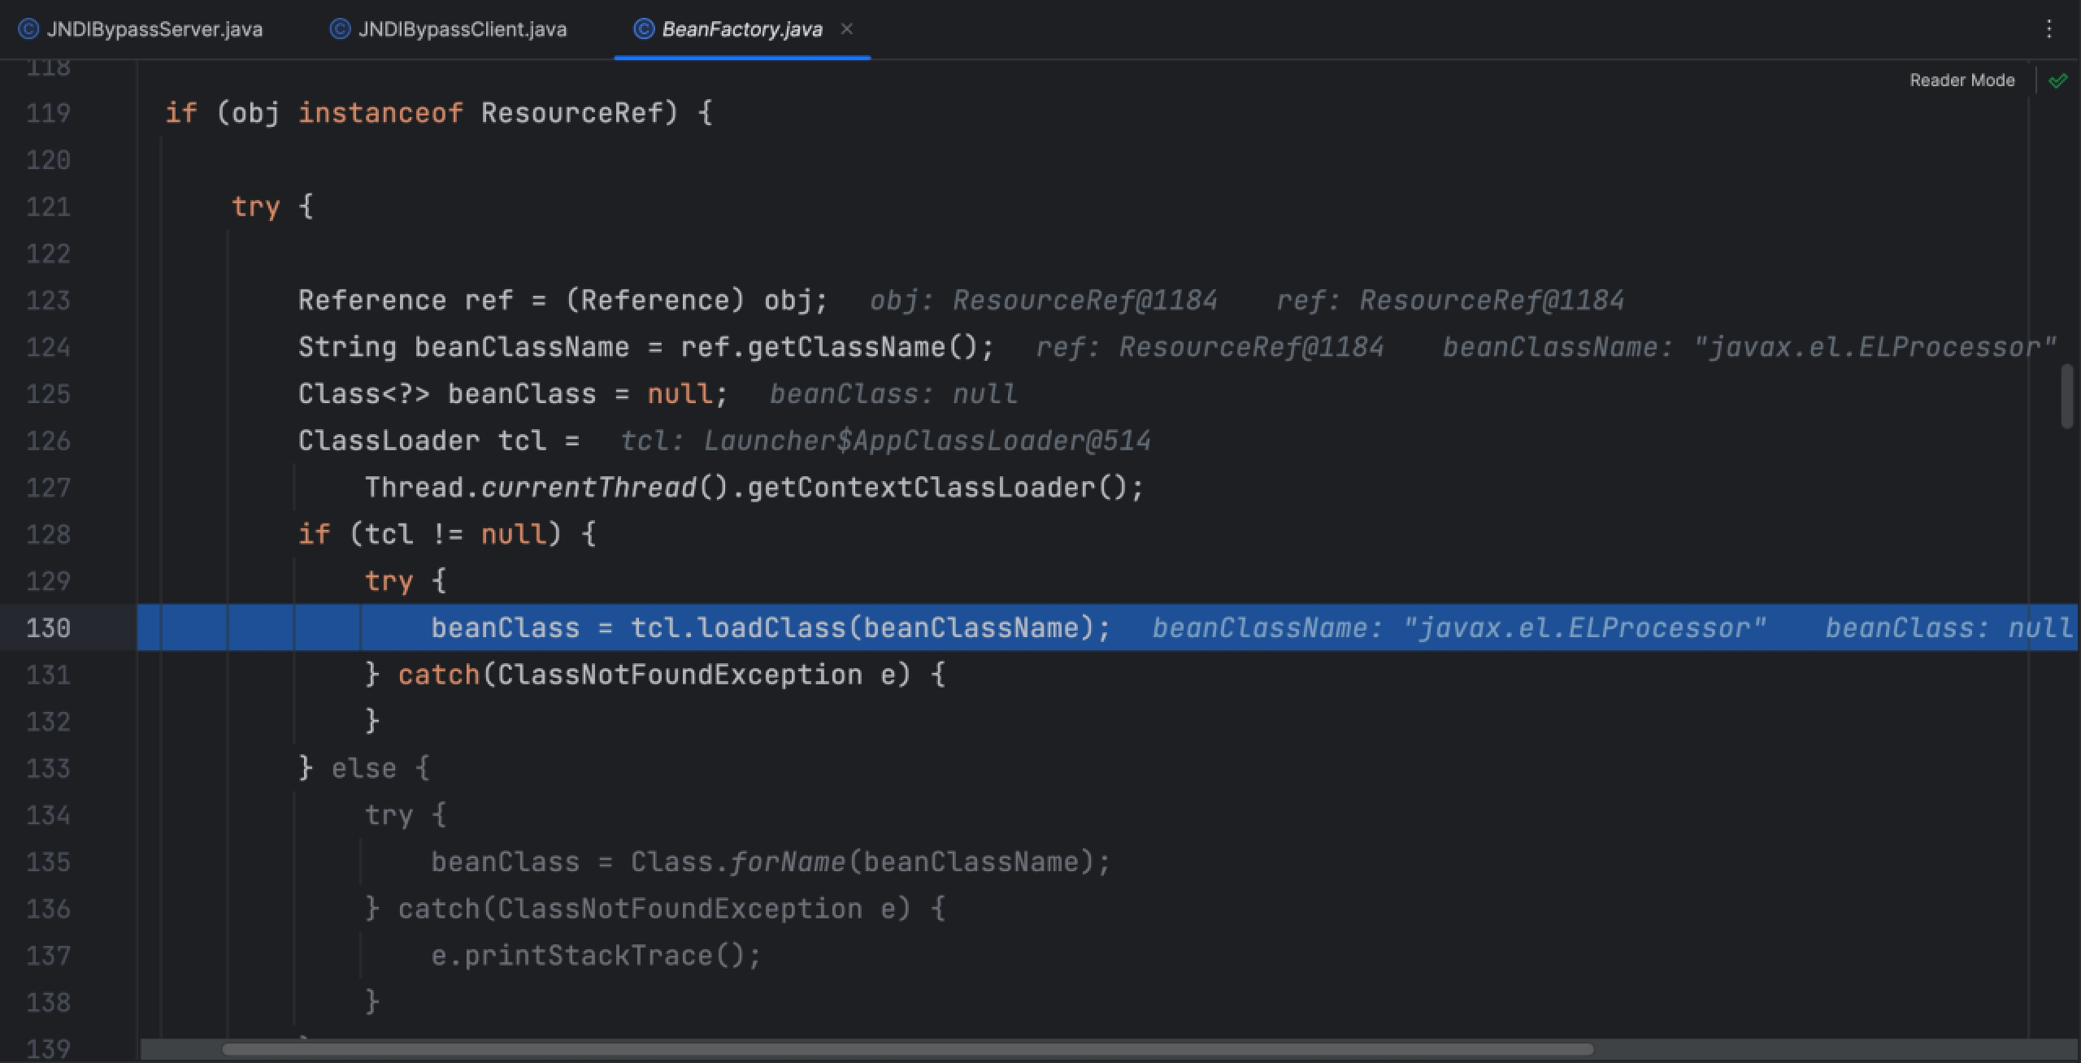
Task: Click 'ClassLoader tcl' declaration on line 126
Action: [422, 441]
